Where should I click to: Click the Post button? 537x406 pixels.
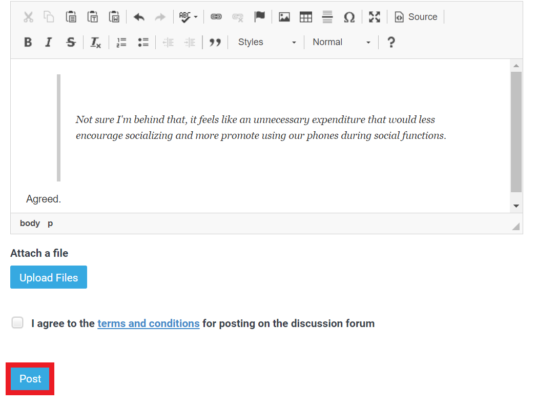(30, 379)
